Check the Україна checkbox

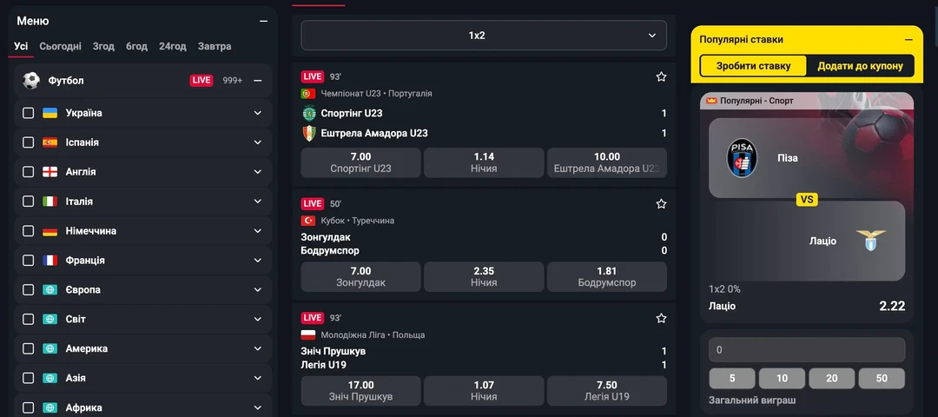(x=28, y=113)
